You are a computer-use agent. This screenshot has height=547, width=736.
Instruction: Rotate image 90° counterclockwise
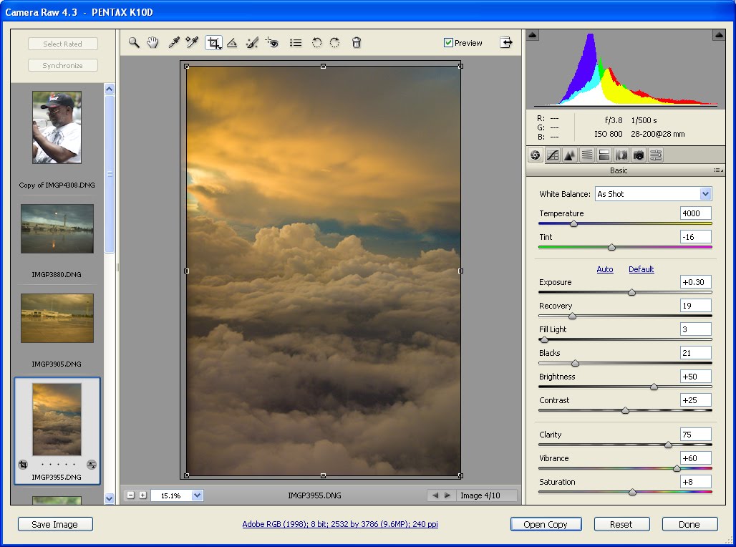[x=317, y=43]
